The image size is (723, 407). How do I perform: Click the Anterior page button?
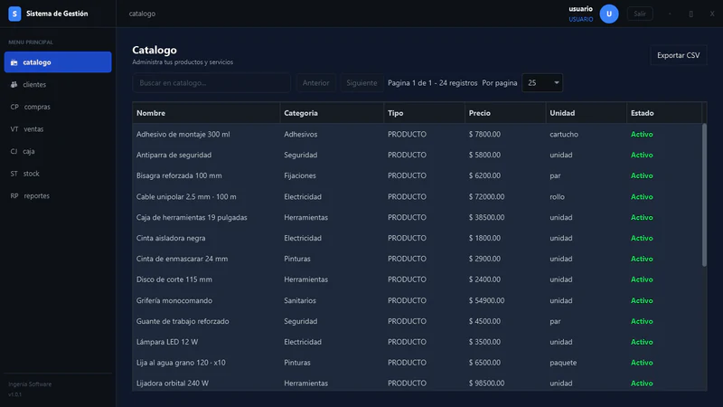(x=315, y=83)
